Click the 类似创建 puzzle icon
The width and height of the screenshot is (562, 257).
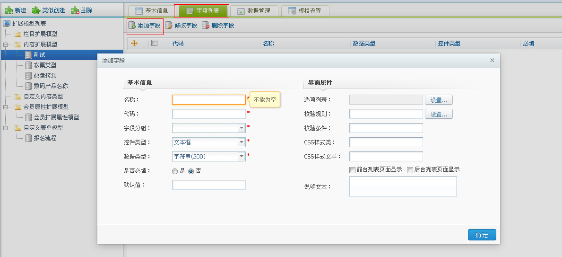(x=36, y=10)
